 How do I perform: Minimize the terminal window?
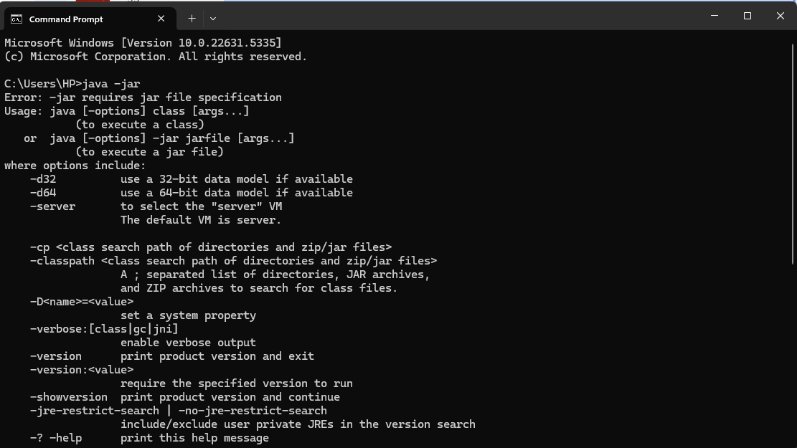(715, 16)
